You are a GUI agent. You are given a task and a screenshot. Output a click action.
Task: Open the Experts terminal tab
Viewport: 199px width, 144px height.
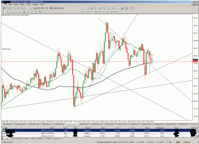(49, 139)
